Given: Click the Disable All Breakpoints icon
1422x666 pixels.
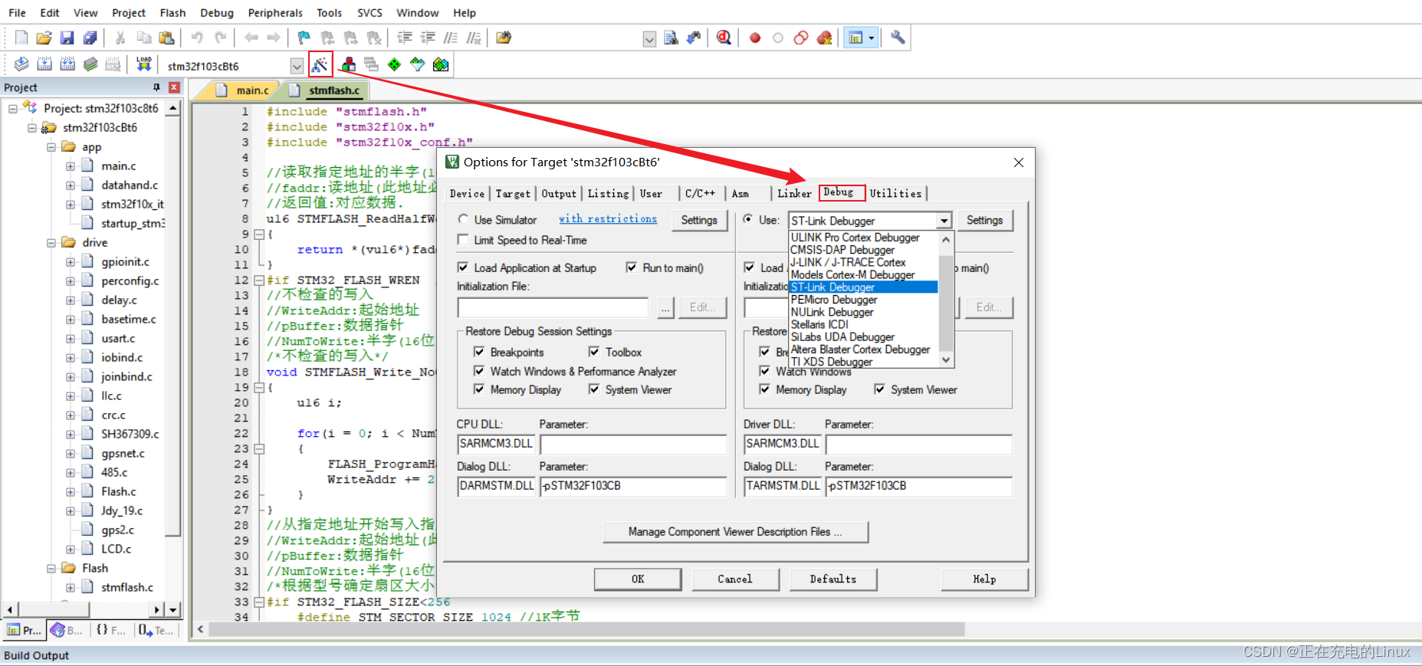Looking at the screenshot, I should (x=801, y=38).
